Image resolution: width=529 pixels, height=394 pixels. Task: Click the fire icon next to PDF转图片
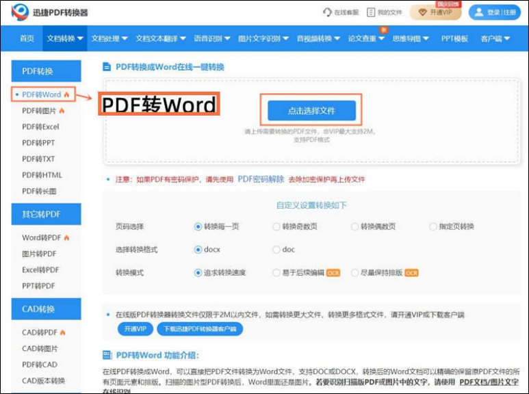(62, 111)
